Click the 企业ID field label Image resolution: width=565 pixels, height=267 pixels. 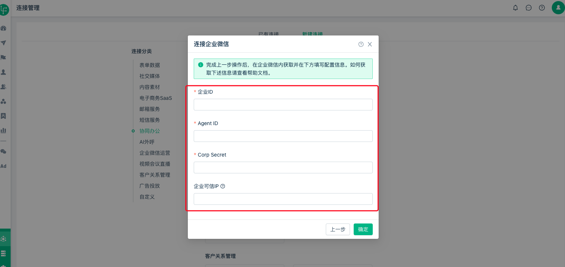205,92
